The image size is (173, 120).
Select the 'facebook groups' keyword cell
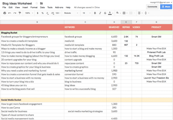[x=85, y=37]
